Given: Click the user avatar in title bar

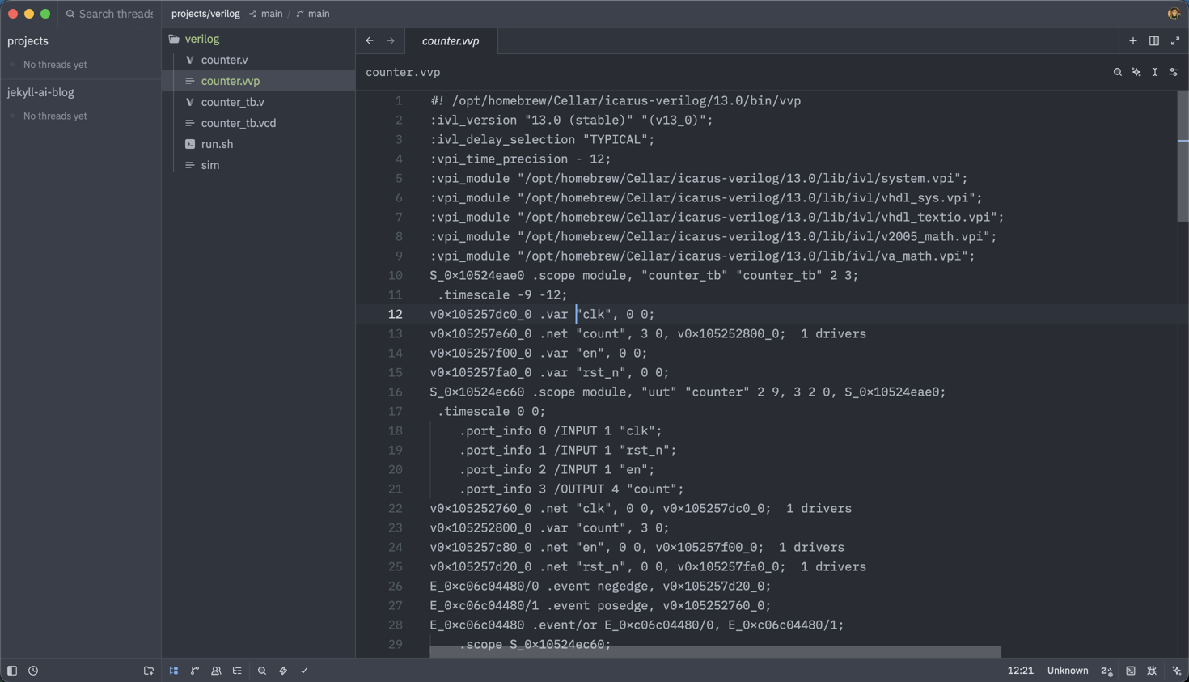Looking at the screenshot, I should pos(1174,14).
